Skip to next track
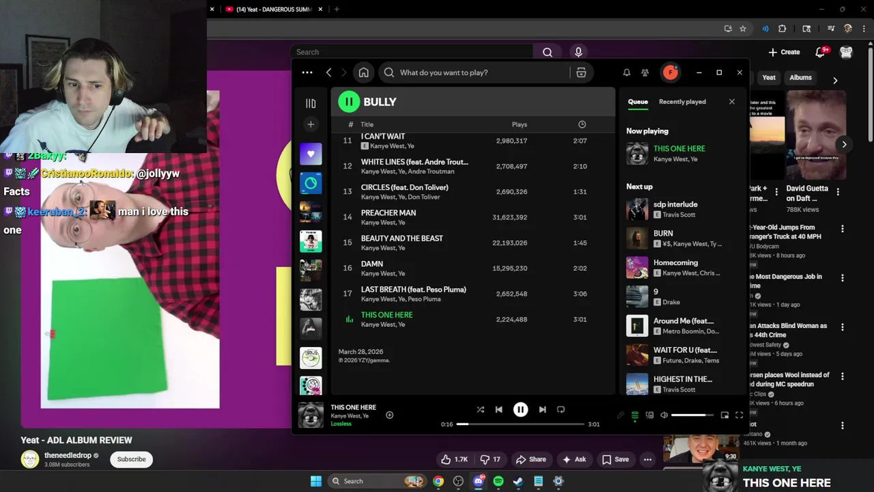This screenshot has width=874, height=492. [542, 409]
